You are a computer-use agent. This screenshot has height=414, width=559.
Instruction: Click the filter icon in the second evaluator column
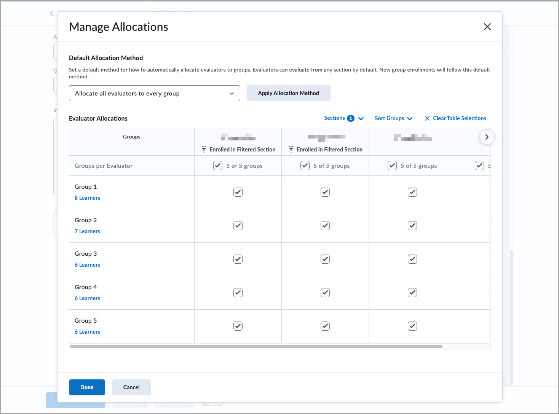(x=291, y=149)
